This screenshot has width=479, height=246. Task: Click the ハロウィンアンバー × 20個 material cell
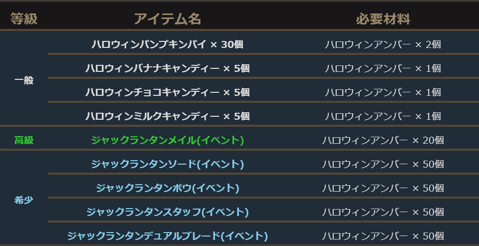pos(383,140)
